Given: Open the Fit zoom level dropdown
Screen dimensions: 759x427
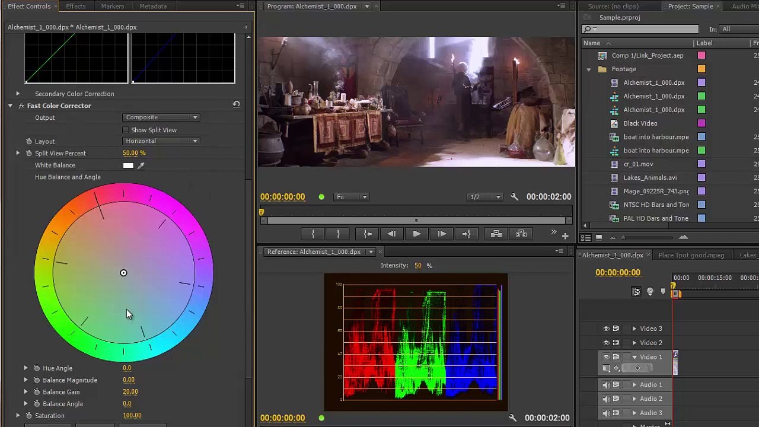Looking at the screenshot, I should pos(352,197).
